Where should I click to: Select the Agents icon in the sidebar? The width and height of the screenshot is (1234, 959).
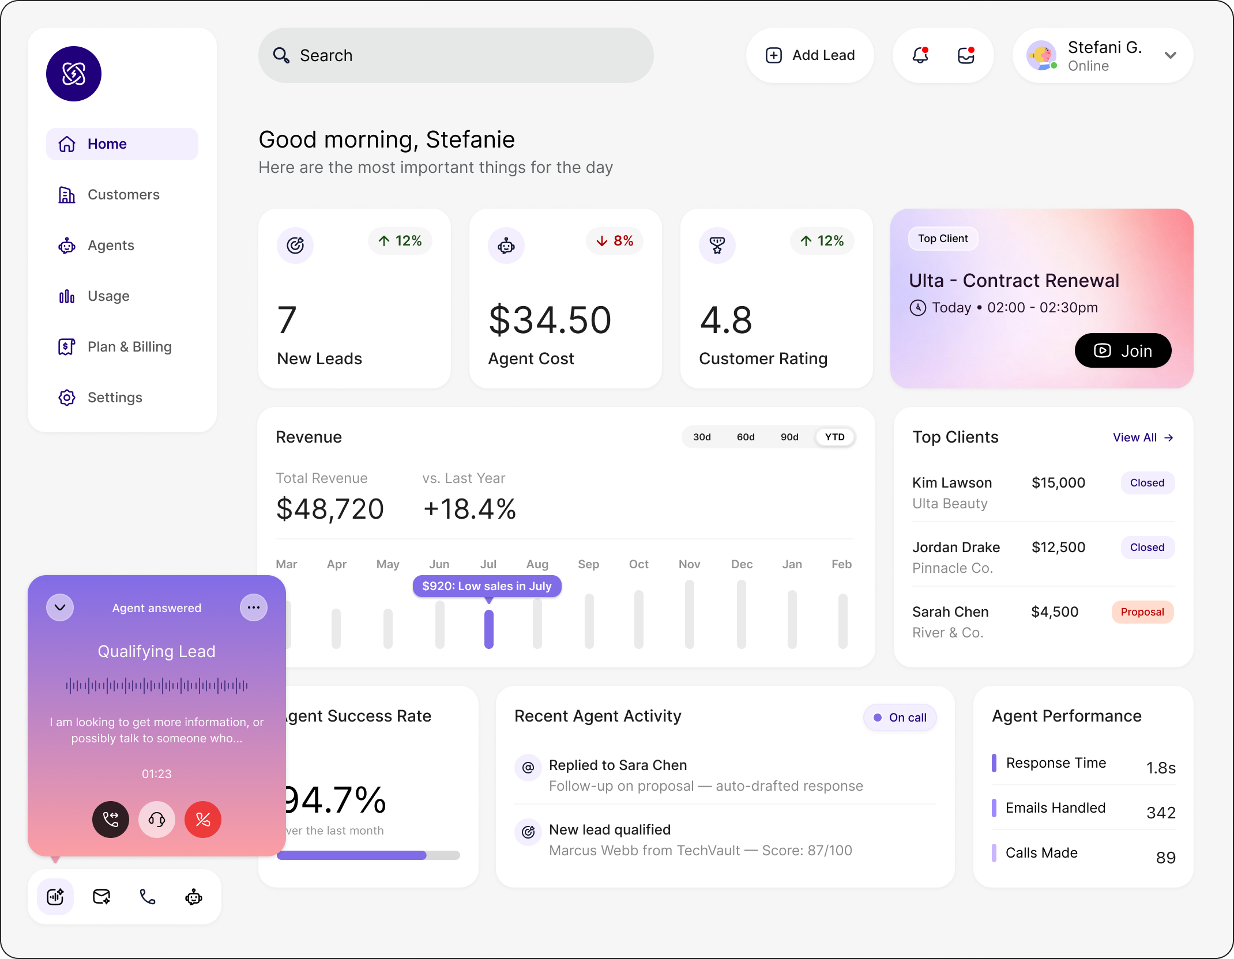click(x=66, y=246)
